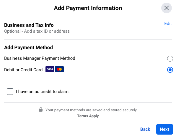Go Back to the previous step
The height and width of the screenshot is (139, 176).
coord(145,129)
